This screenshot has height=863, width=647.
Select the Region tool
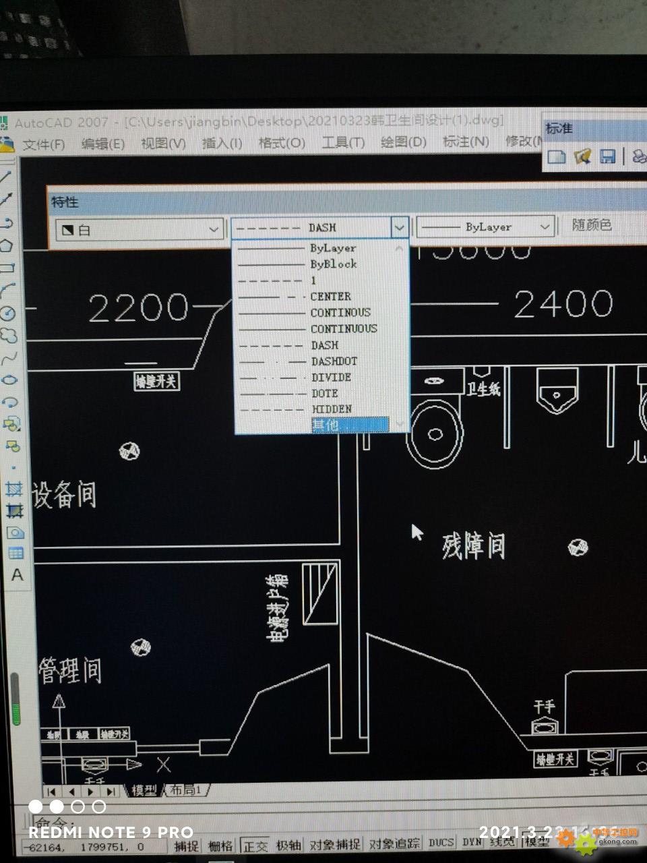click(x=15, y=532)
